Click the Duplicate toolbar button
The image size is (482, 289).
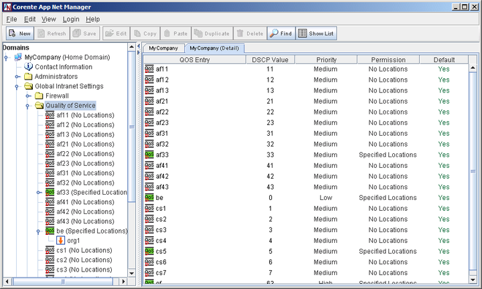(212, 33)
